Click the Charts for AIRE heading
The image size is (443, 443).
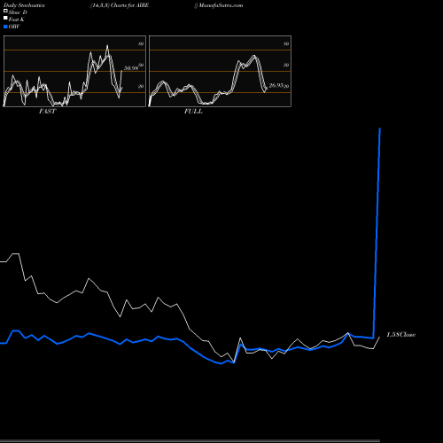click(x=129, y=5)
